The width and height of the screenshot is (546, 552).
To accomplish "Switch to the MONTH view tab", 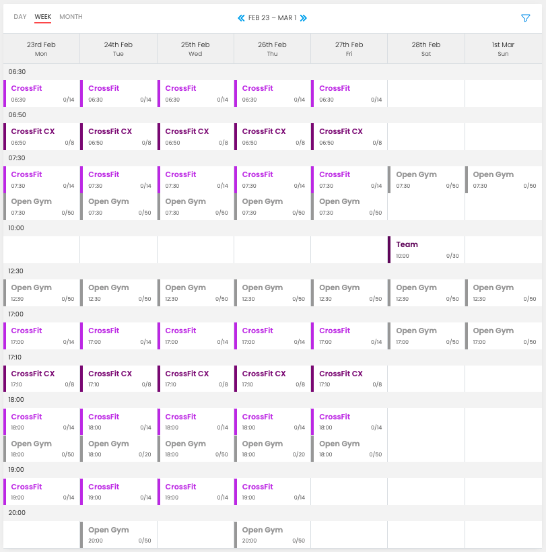I will coord(71,17).
